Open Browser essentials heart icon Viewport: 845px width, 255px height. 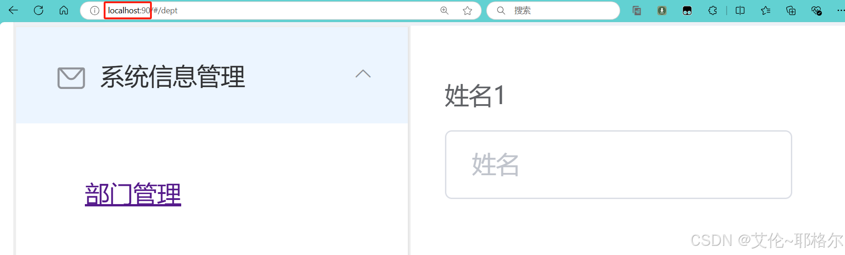coord(816,11)
